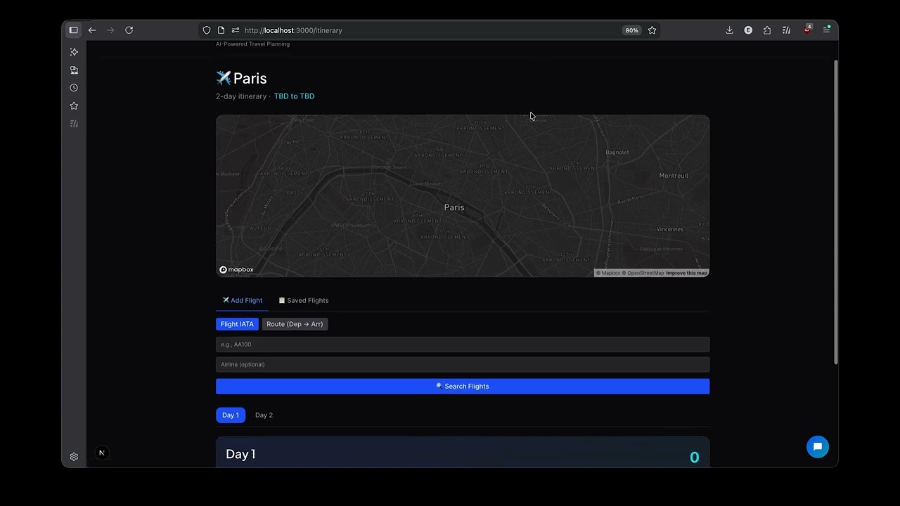Viewport: 900px width, 506px height.
Task: Click the © Mapbox attribution link
Action: point(608,273)
